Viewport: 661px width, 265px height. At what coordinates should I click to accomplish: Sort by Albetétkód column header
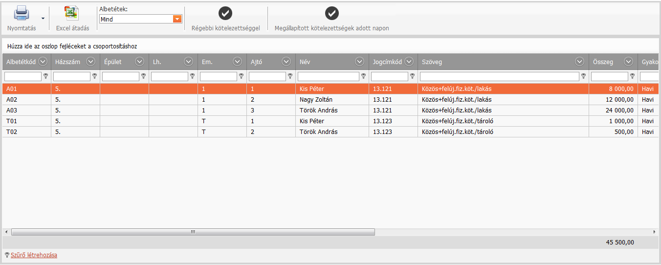coord(21,62)
